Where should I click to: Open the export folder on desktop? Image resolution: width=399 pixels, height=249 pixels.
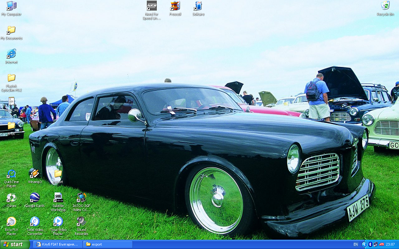pos(58,174)
